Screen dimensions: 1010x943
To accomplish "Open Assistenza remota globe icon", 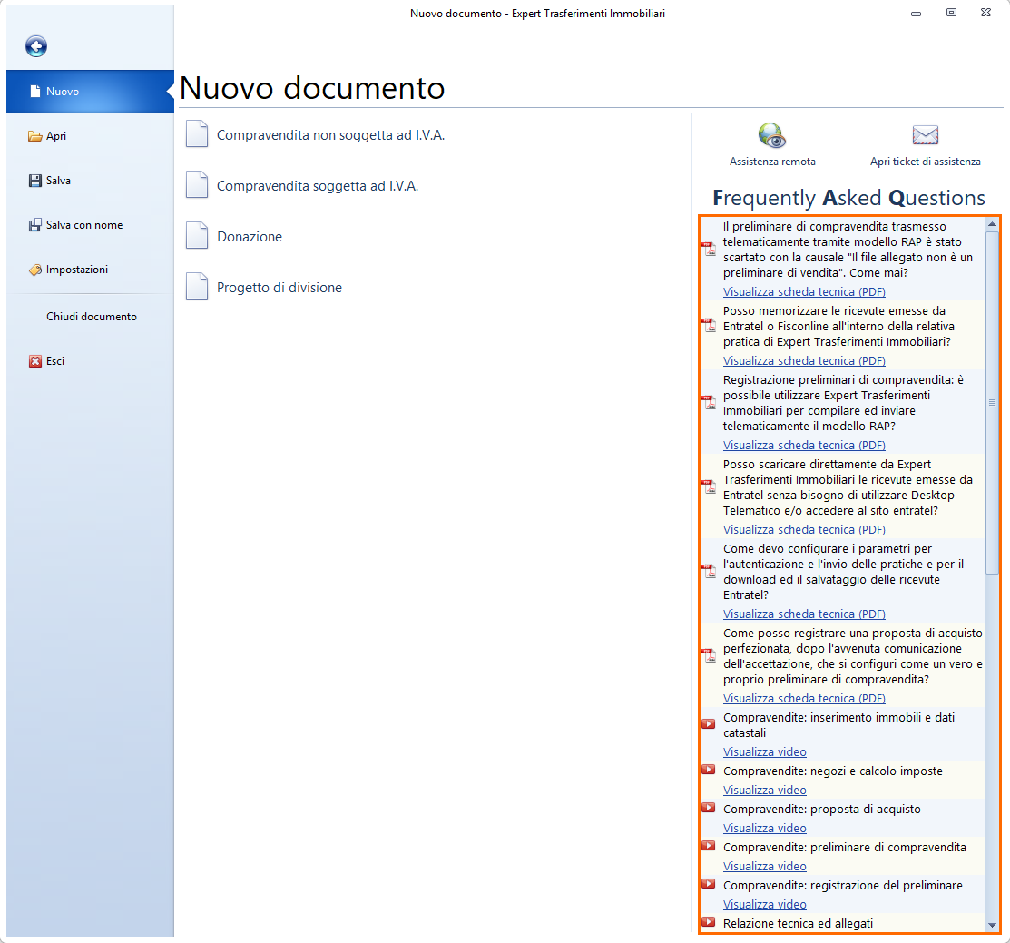I will point(771,135).
